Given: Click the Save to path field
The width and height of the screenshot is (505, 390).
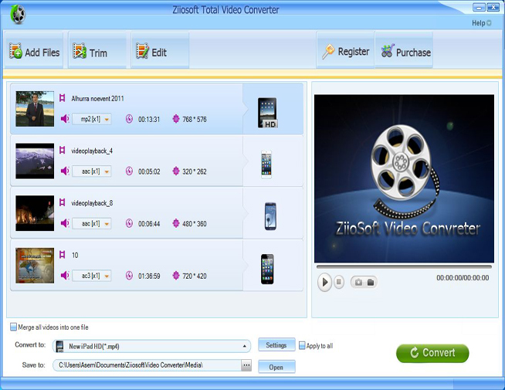Looking at the screenshot, I should (x=147, y=365).
